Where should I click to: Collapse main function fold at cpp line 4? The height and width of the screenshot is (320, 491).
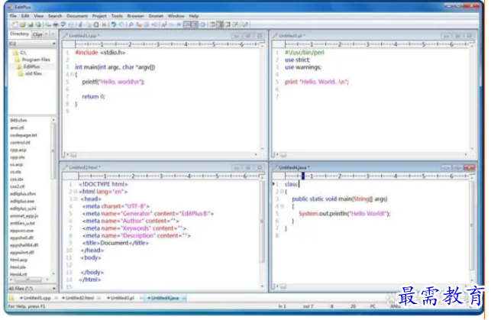(x=73, y=74)
